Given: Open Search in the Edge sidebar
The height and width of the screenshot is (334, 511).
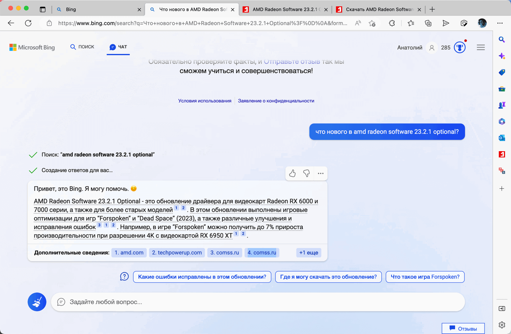Looking at the screenshot, I should pos(502,39).
